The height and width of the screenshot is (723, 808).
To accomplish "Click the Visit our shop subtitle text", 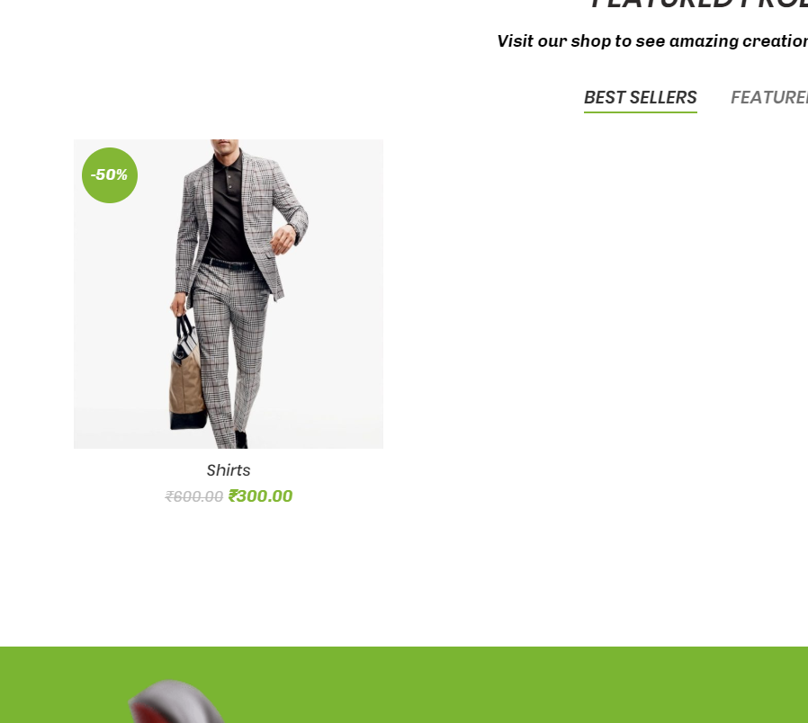I will coord(652,41).
